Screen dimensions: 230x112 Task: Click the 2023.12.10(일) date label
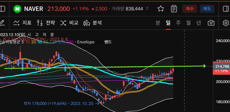(x=12, y=35)
